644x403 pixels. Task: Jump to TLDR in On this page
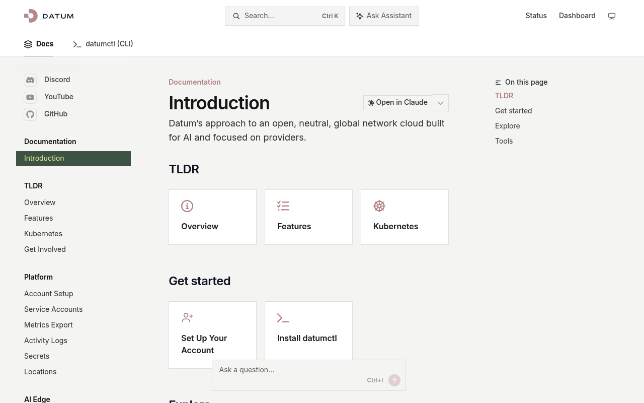click(x=504, y=96)
